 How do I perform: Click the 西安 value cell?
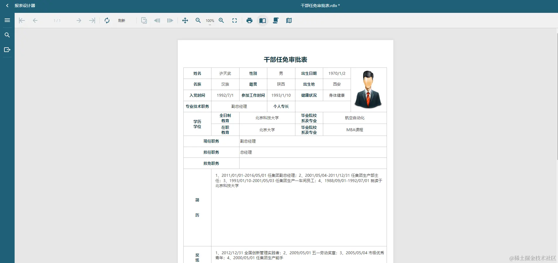pyautogui.click(x=337, y=84)
